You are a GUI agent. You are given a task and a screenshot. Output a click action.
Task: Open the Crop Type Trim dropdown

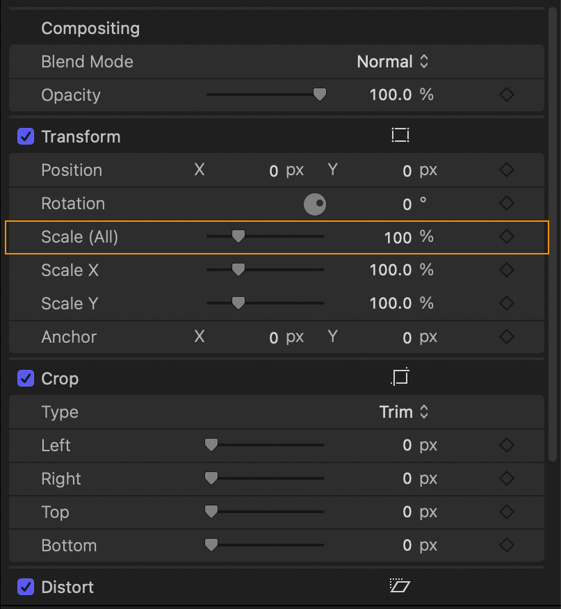tap(404, 412)
